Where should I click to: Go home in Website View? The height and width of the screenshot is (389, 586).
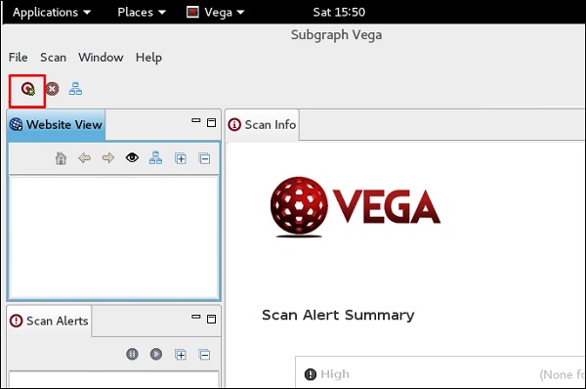point(61,158)
